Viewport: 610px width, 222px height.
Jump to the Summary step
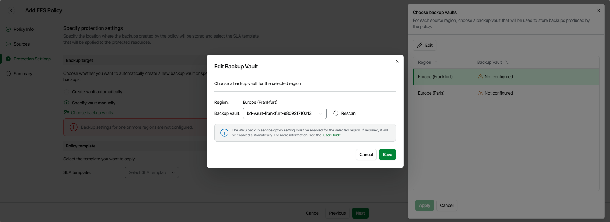pos(23,74)
